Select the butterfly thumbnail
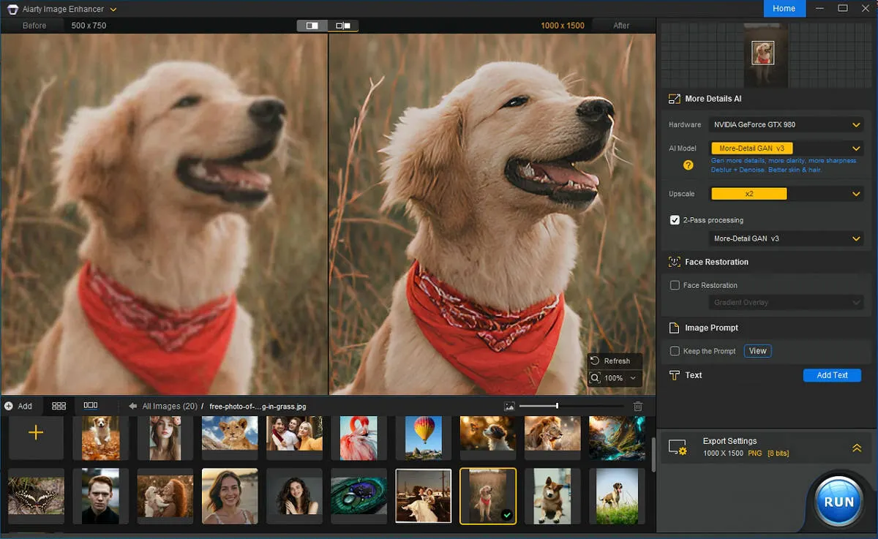The image size is (878, 539). 36,496
